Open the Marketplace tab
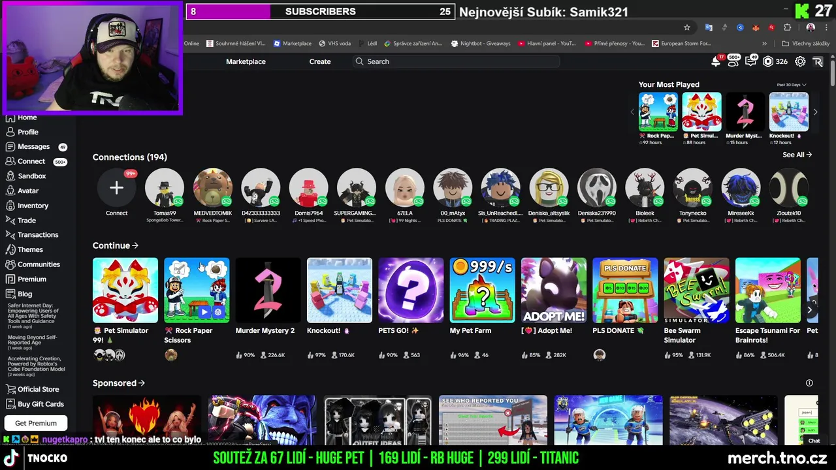This screenshot has height=470, width=836. tap(246, 61)
